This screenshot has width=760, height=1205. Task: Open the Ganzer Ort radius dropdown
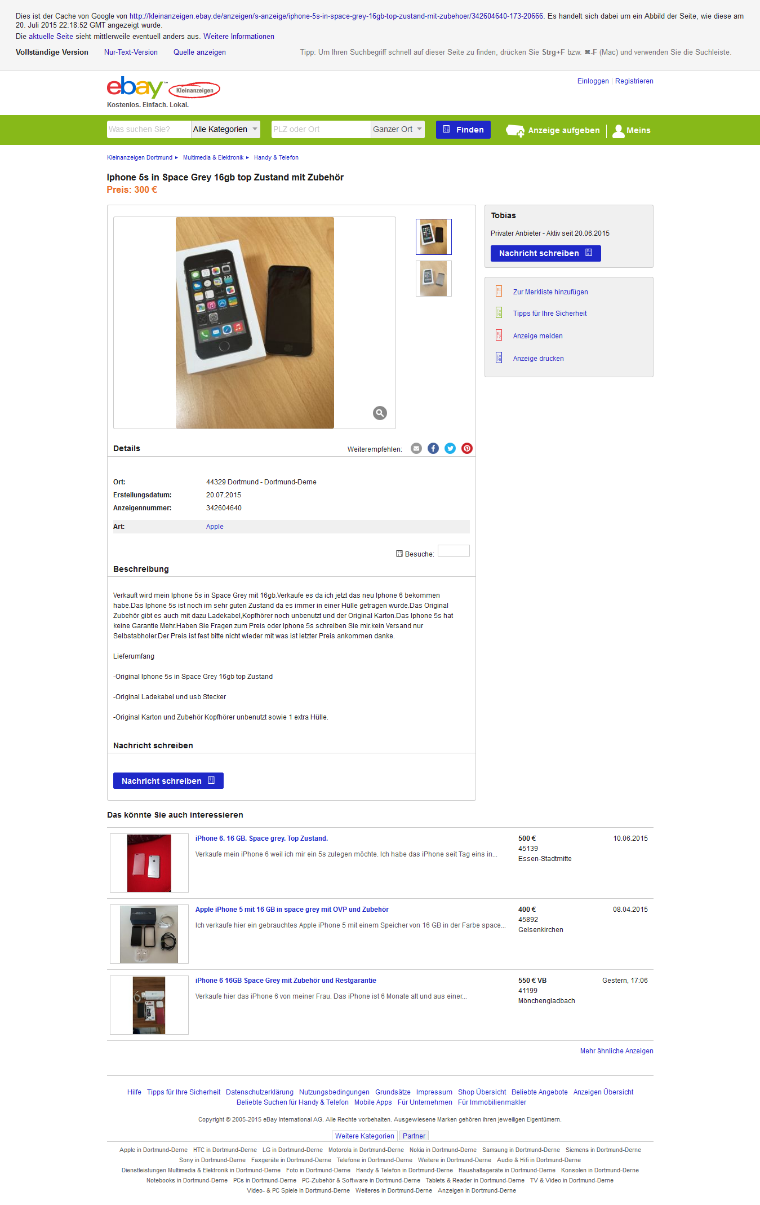point(398,129)
